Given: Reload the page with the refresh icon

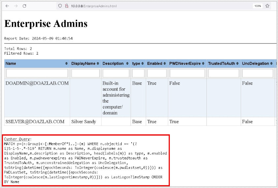Looking at the screenshot, I should click(x=24, y=6).
